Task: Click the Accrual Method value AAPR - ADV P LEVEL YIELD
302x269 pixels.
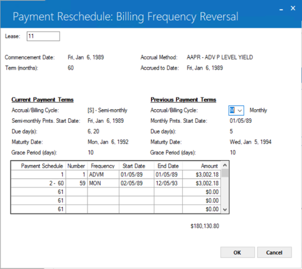Action: 220,57
